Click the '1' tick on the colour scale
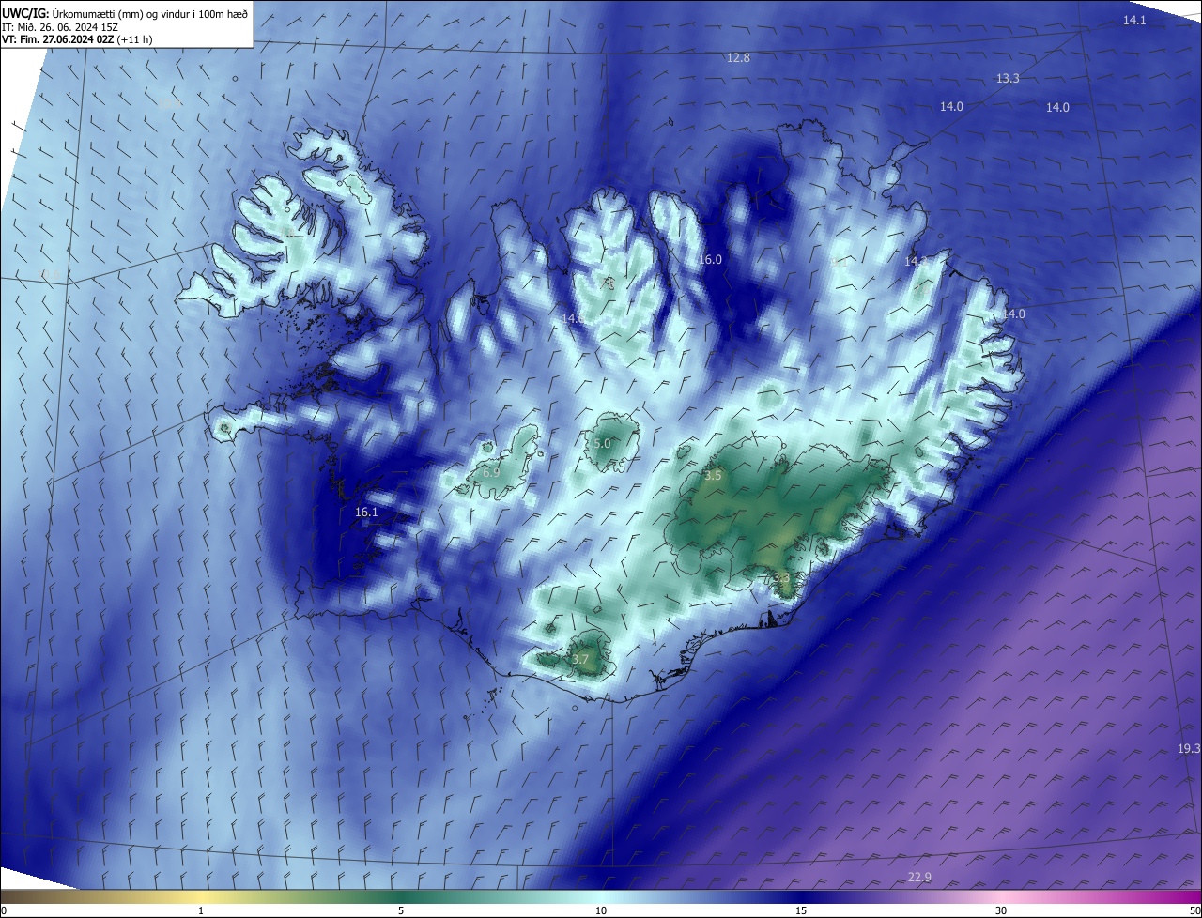 201,910
